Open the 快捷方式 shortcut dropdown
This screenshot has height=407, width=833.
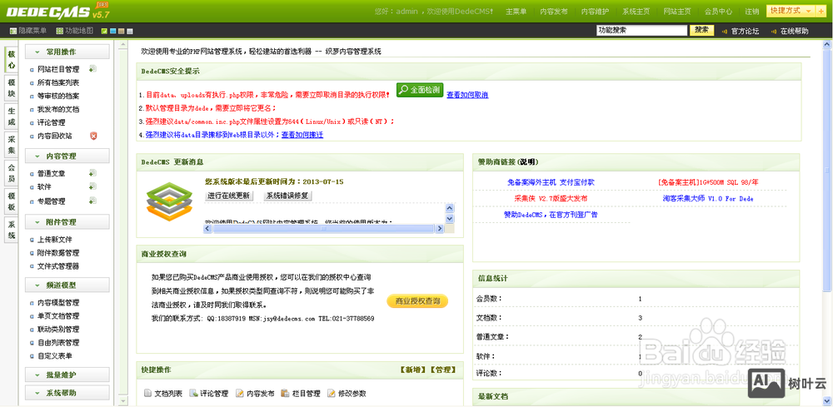tap(793, 11)
